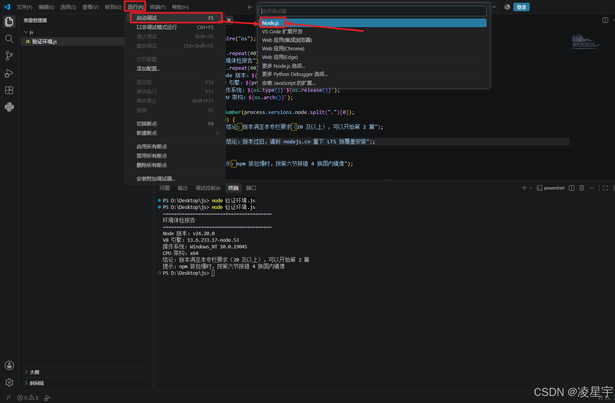
Task: Open the 查看(V) menu
Action: 90,7
